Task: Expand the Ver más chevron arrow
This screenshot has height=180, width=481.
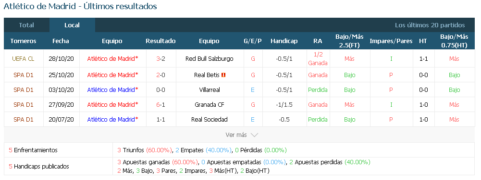Action: [254, 135]
